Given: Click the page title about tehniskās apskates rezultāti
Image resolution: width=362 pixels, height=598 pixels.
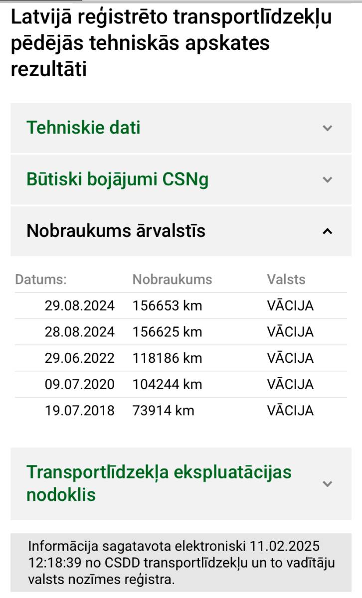Looking at the screenshot, I should tap(171, 43).
